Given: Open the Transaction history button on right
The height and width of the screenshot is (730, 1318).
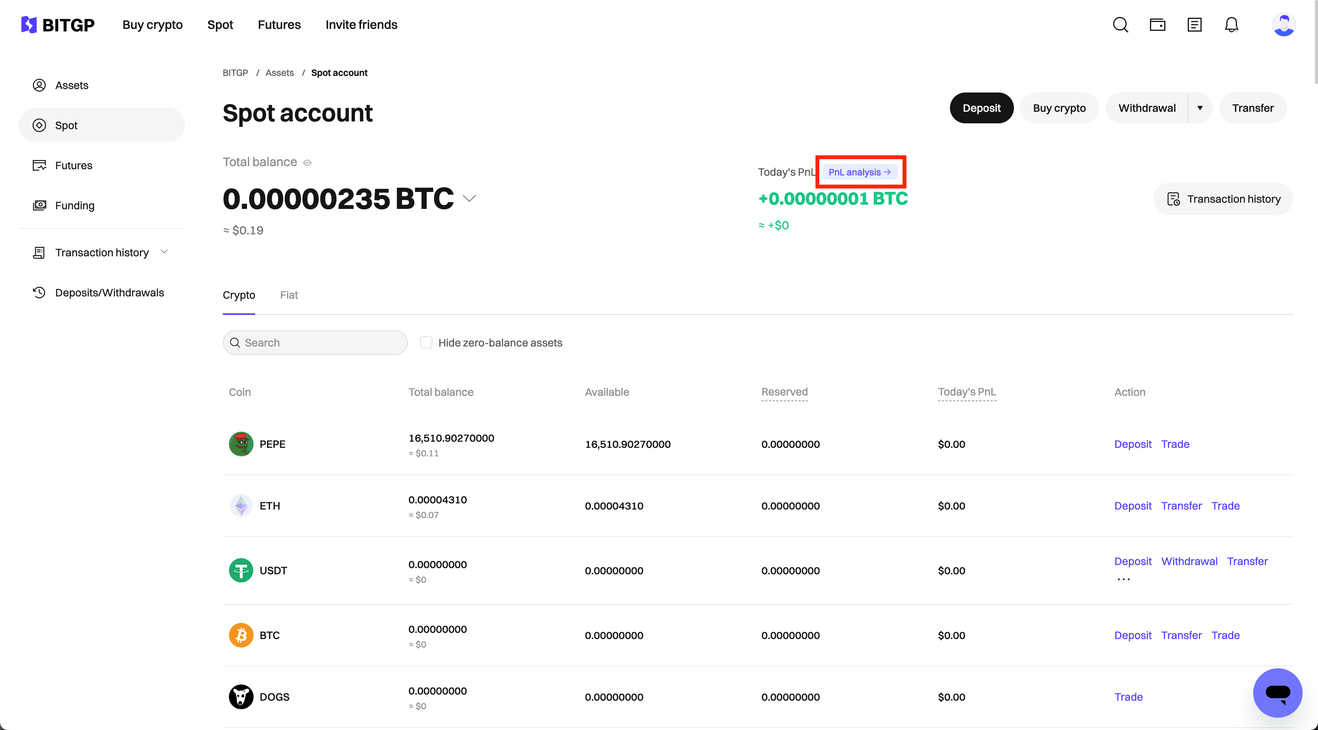Looking at the screenshot, I should pos(1223,199).
